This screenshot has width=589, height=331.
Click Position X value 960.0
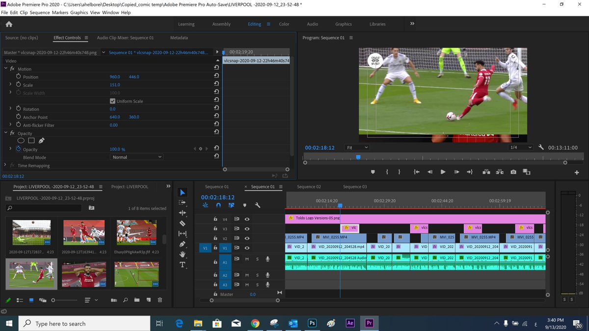click(x=115, y=77)
